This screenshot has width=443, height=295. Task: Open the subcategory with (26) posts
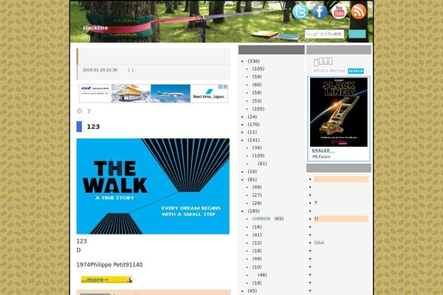click(x=257, y=203)
